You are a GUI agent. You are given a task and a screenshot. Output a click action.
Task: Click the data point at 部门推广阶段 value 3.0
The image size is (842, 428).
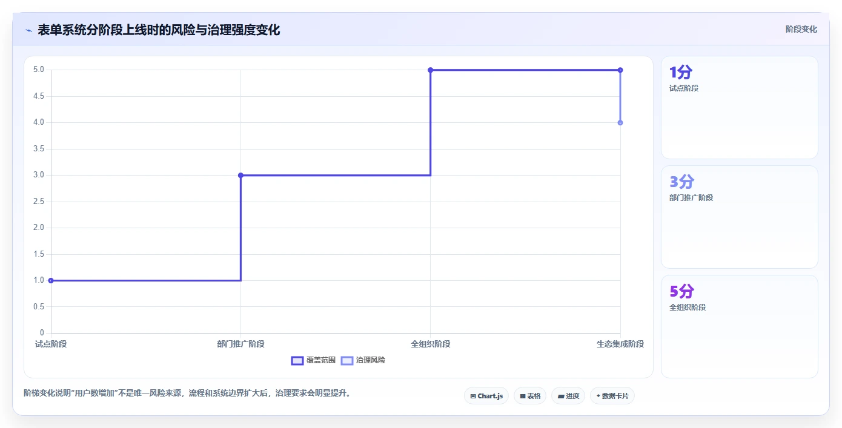tap(240, 176)
